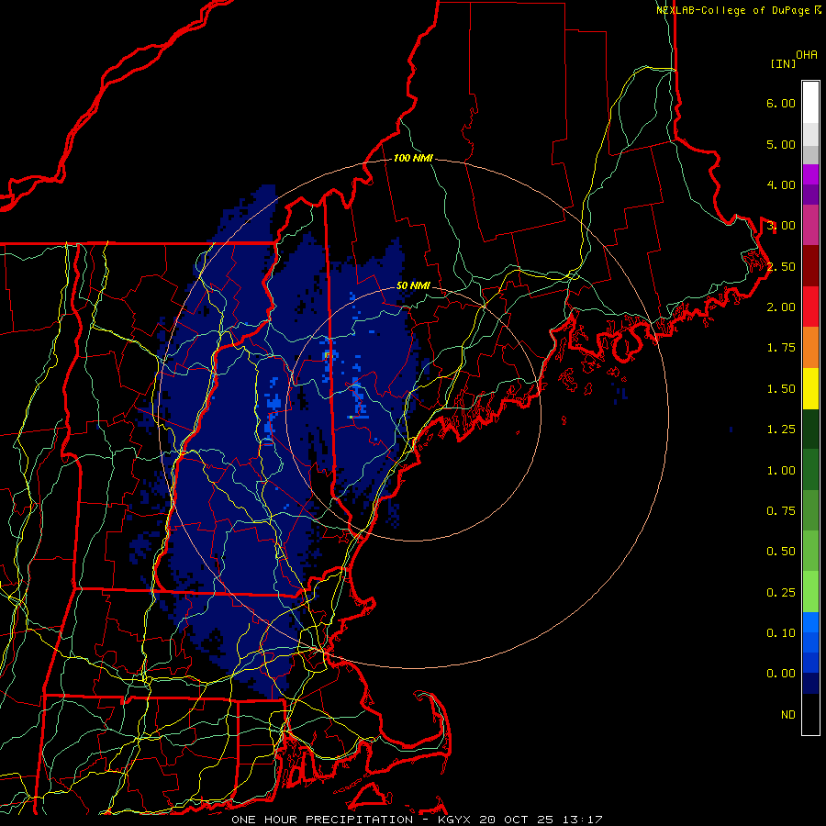
Task: Pick the yellow legend swatch
Action: tap(810, 388)
